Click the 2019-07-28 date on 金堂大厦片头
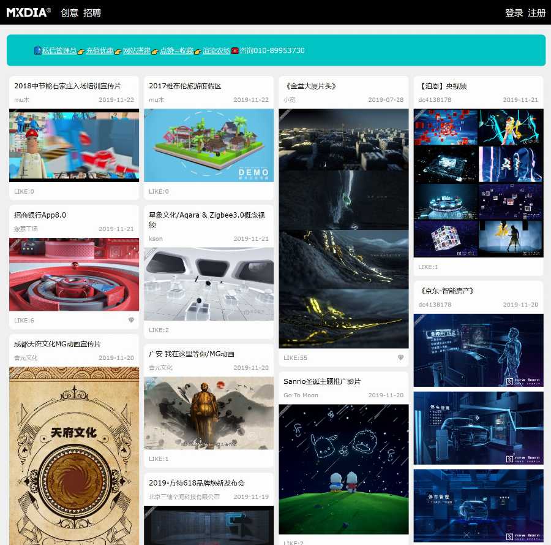Viewport: 551px width, 545px height. pos(386,99)
